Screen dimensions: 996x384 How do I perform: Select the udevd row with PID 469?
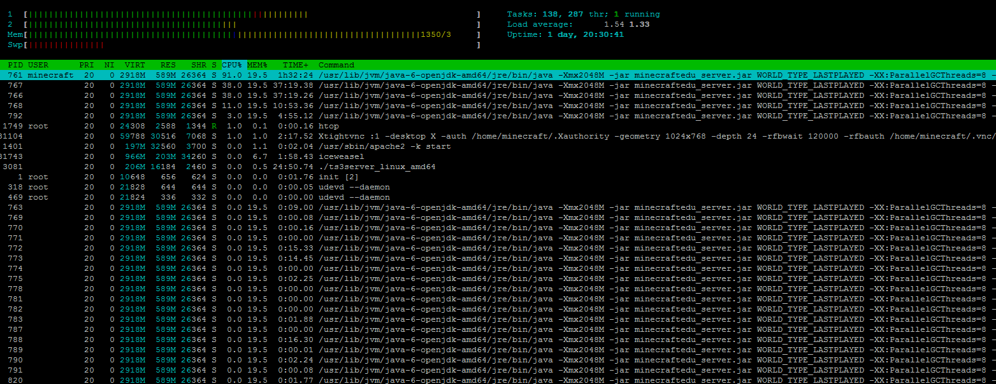click(x=498, y=197)
